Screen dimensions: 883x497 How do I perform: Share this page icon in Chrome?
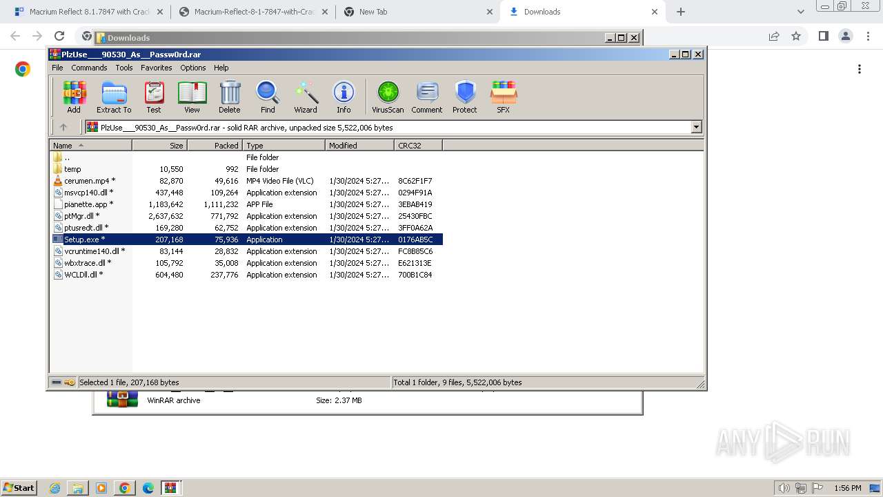click(x=774, y=36)
